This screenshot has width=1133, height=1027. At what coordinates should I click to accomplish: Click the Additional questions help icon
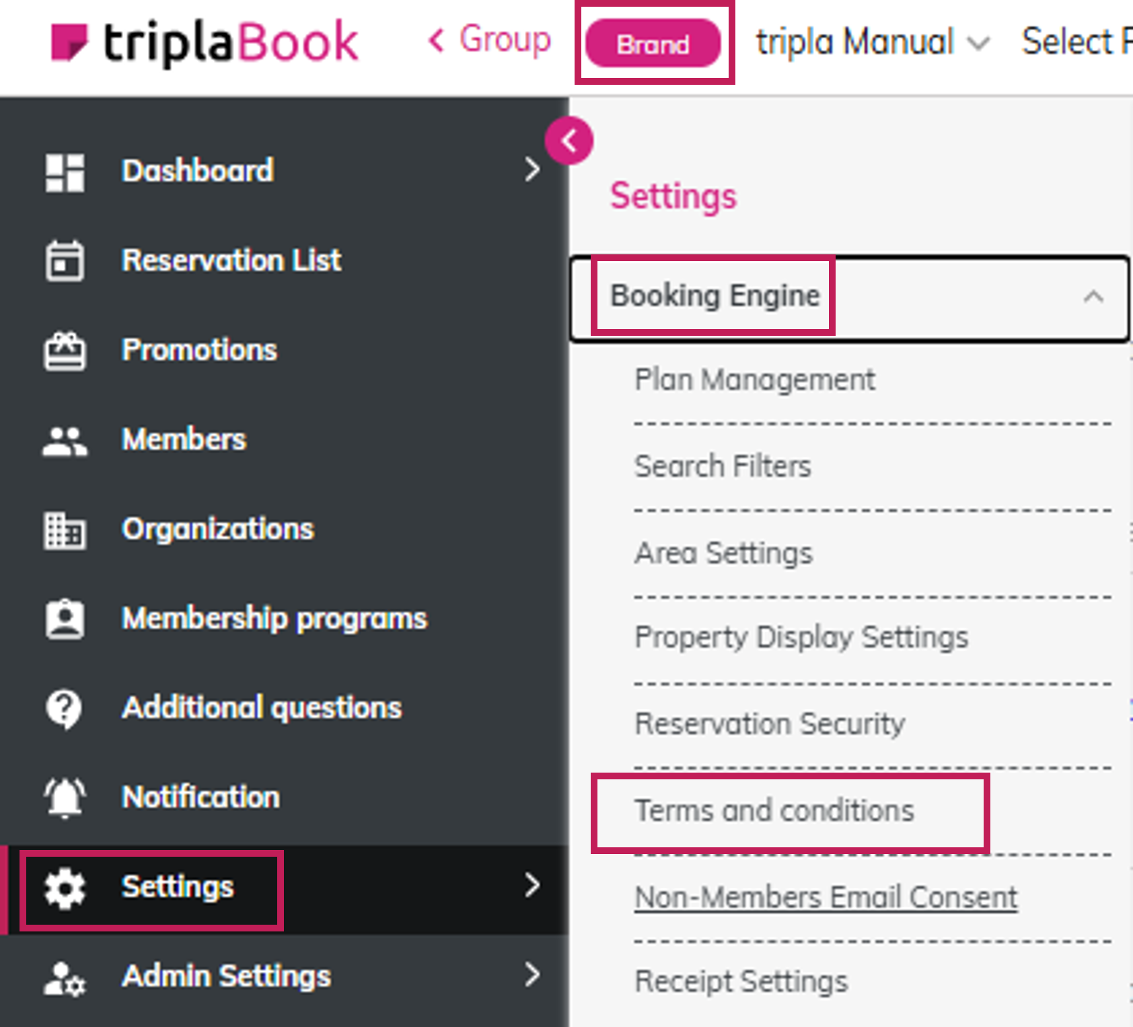[65, 709]
